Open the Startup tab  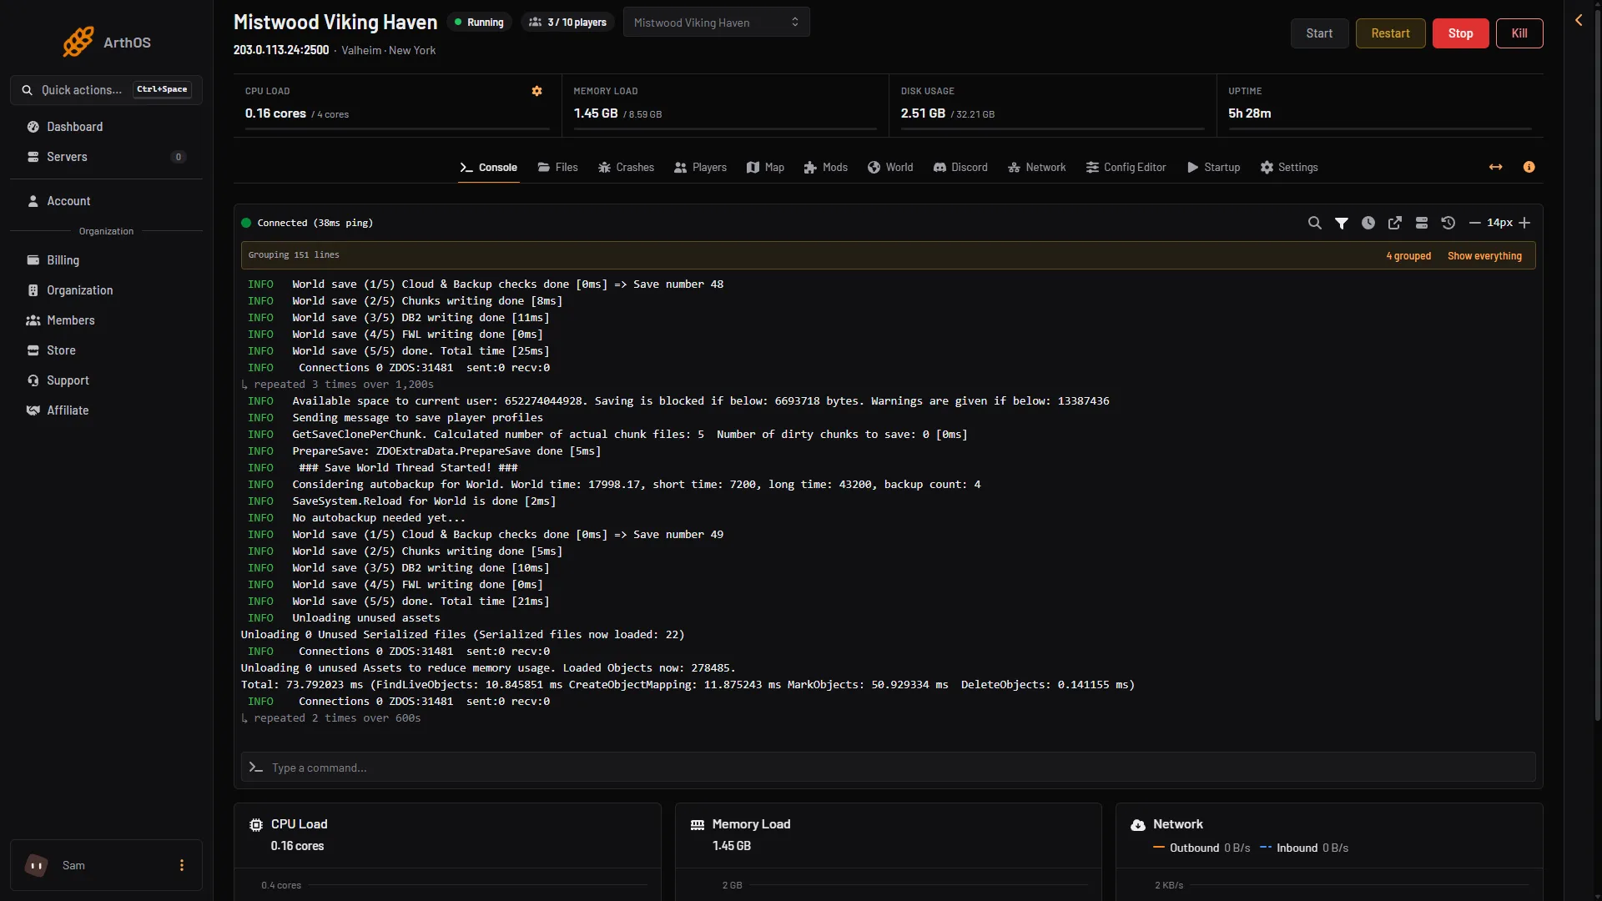[1213, 168]
